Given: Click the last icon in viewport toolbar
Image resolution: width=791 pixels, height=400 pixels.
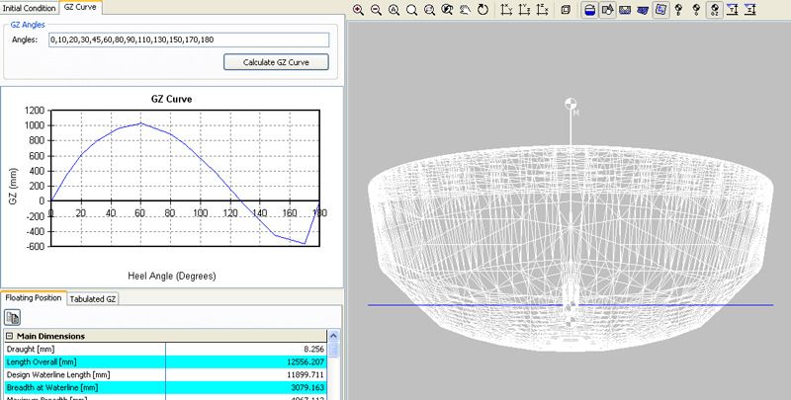Looking at the screenshot, I should [752, 10].
